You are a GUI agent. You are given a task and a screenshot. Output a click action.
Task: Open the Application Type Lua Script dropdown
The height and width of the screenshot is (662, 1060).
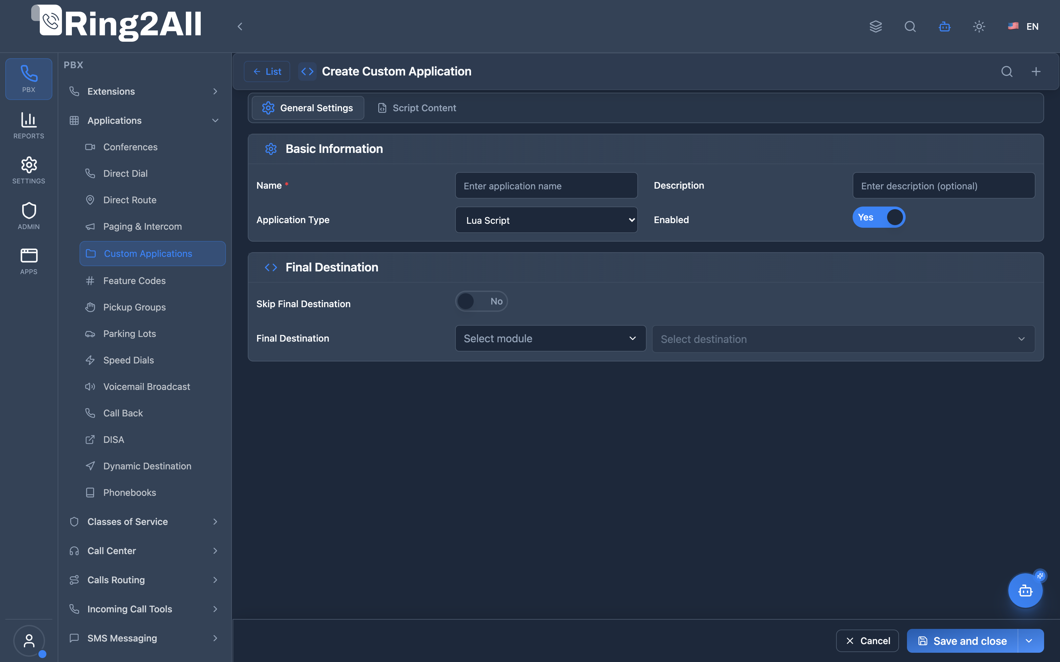[x=546, y=220]
